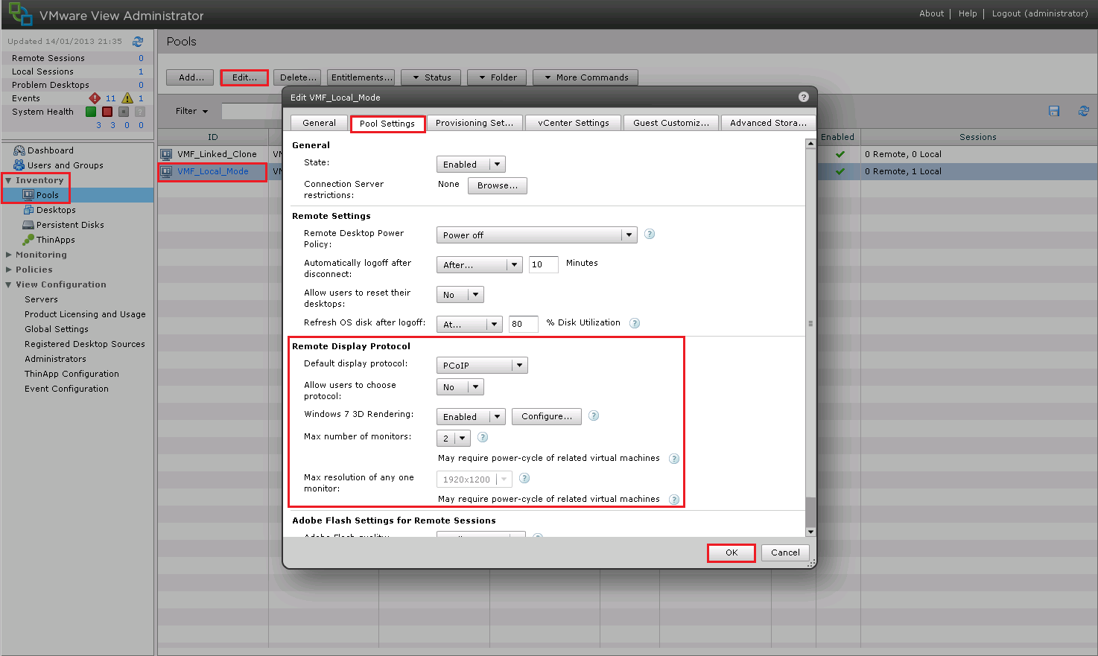Viewport: 1098px width, 656px height.
Task: Click help icon next to Remote Desktop Power Policy
Action: point(650,234)
